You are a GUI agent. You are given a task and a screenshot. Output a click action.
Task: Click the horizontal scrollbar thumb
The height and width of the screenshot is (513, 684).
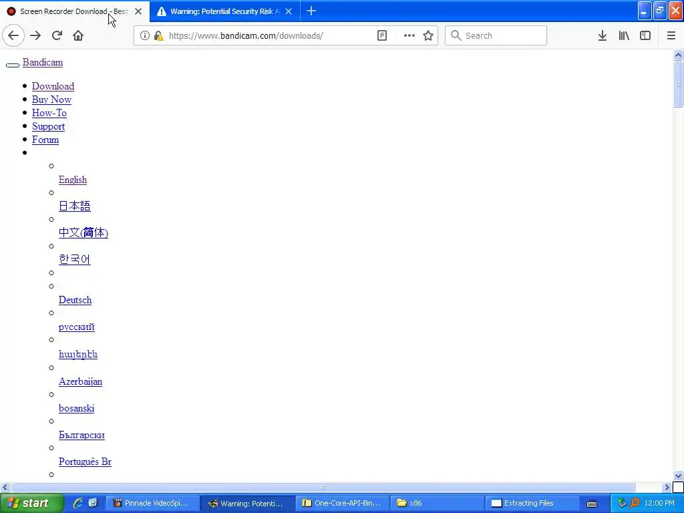[323, 487]
